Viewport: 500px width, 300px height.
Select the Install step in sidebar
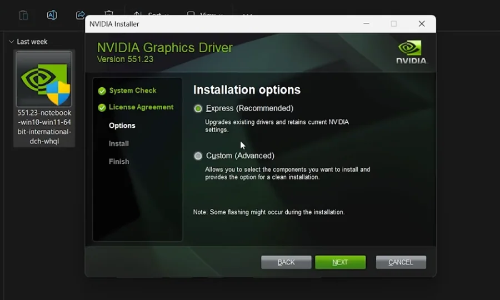pyautogui.click(x=119, y=143)
